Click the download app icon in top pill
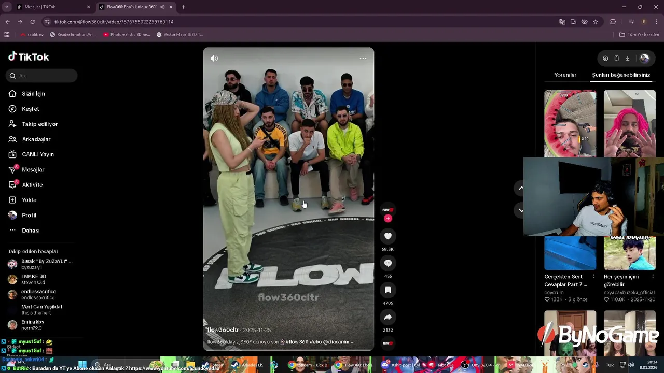 (627, 59)
